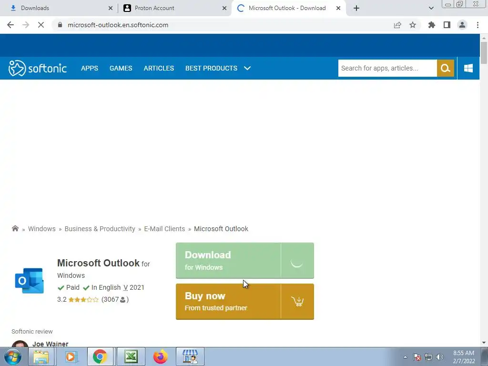
Task: Expand the BEST PRODUCTS dropdown chevron
Action: [x=247, y=68]
